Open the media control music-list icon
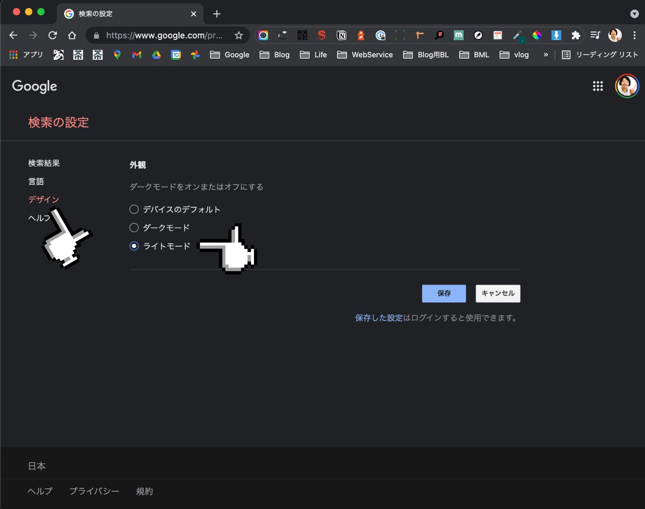Viewport: 645px width, 509px height. [x=595, y=36]
